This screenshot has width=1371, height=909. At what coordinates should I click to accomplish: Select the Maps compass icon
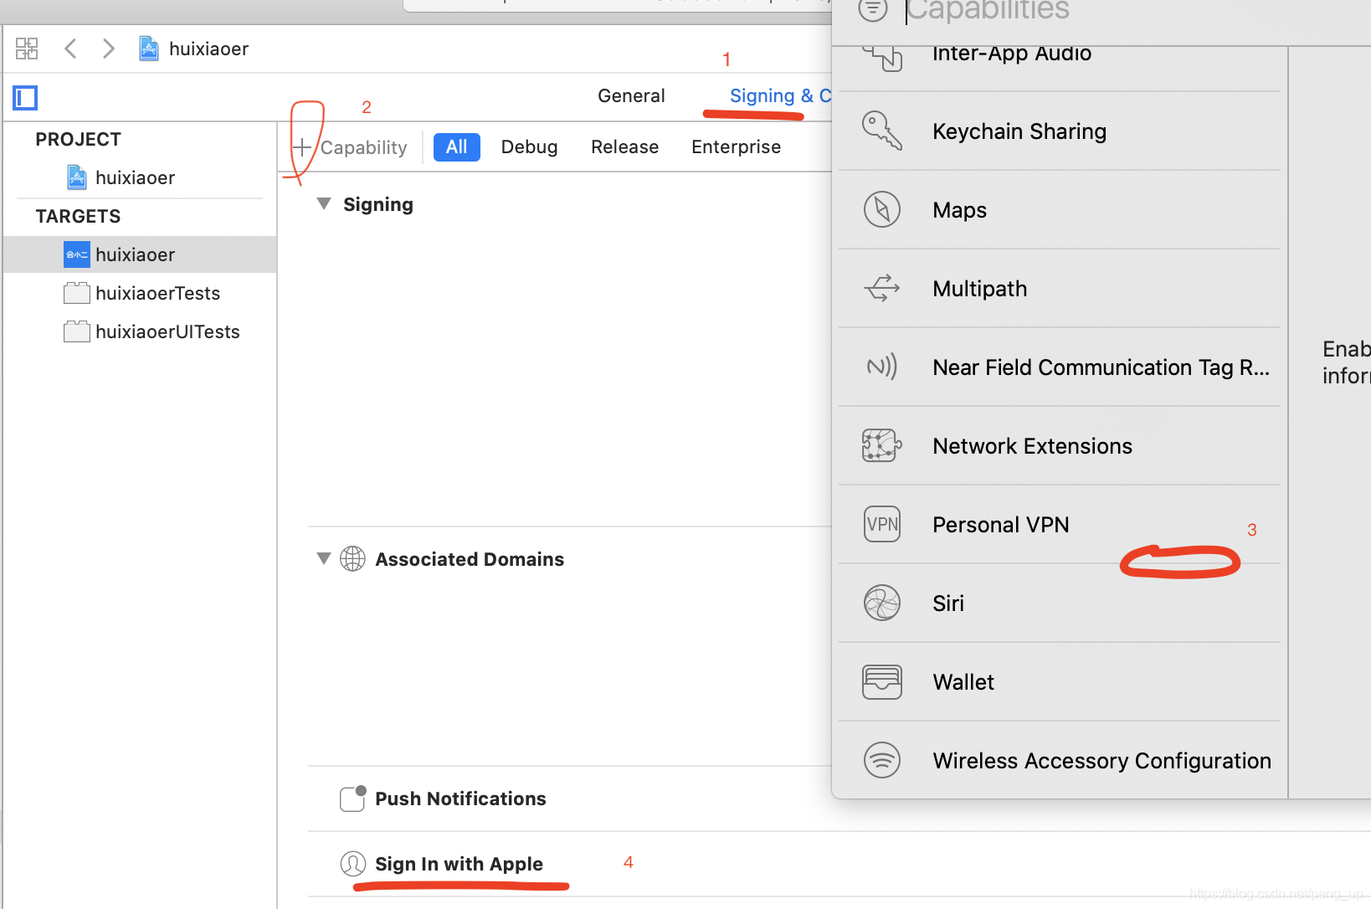click(882, 209)
